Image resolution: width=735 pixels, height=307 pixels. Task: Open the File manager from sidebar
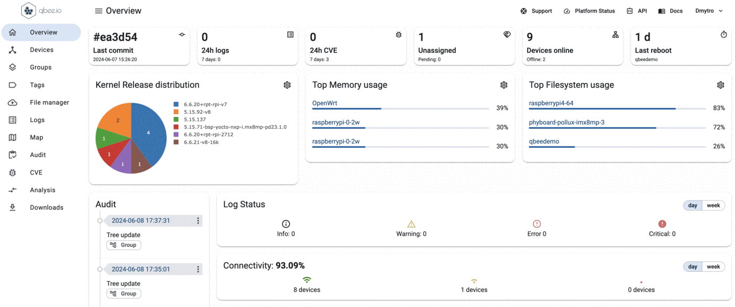coord(49,102)
